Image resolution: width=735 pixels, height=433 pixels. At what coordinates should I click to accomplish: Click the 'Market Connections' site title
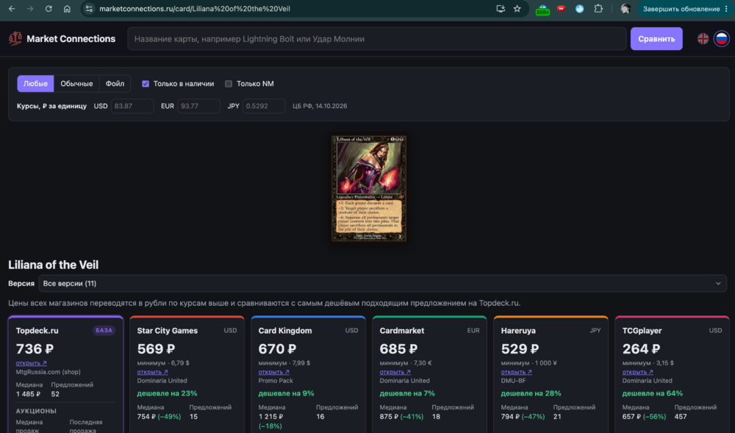click(71, 39)
